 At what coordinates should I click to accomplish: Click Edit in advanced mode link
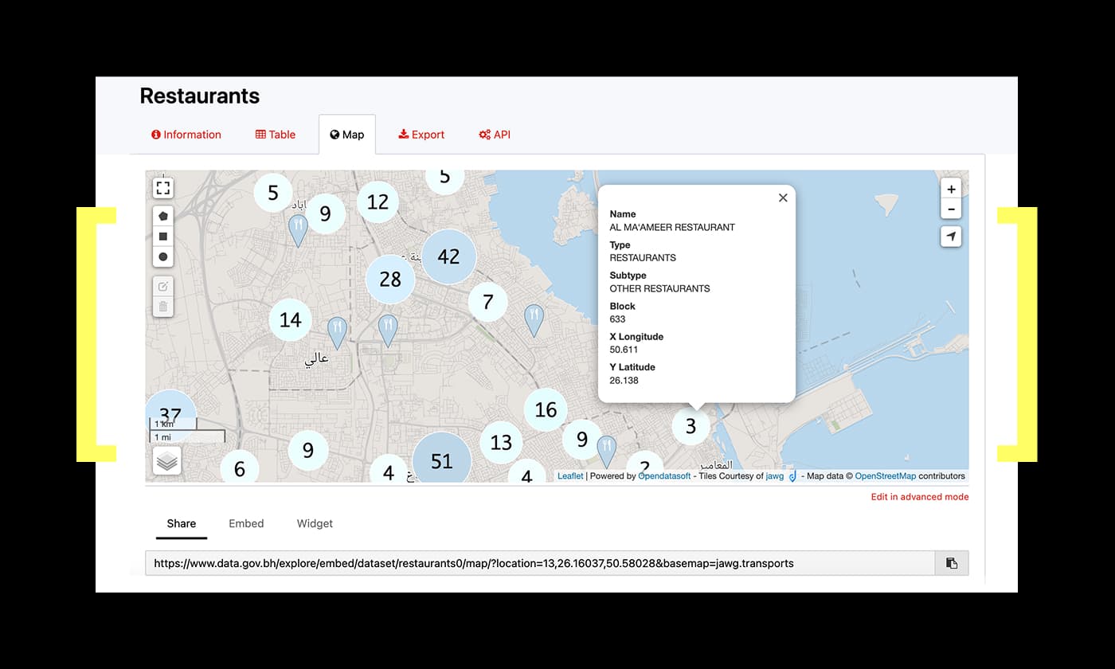point(919,497)
